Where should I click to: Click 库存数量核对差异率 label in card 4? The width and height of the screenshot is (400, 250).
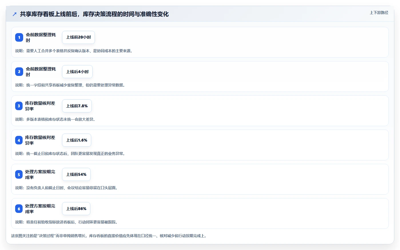coord(40,140)
